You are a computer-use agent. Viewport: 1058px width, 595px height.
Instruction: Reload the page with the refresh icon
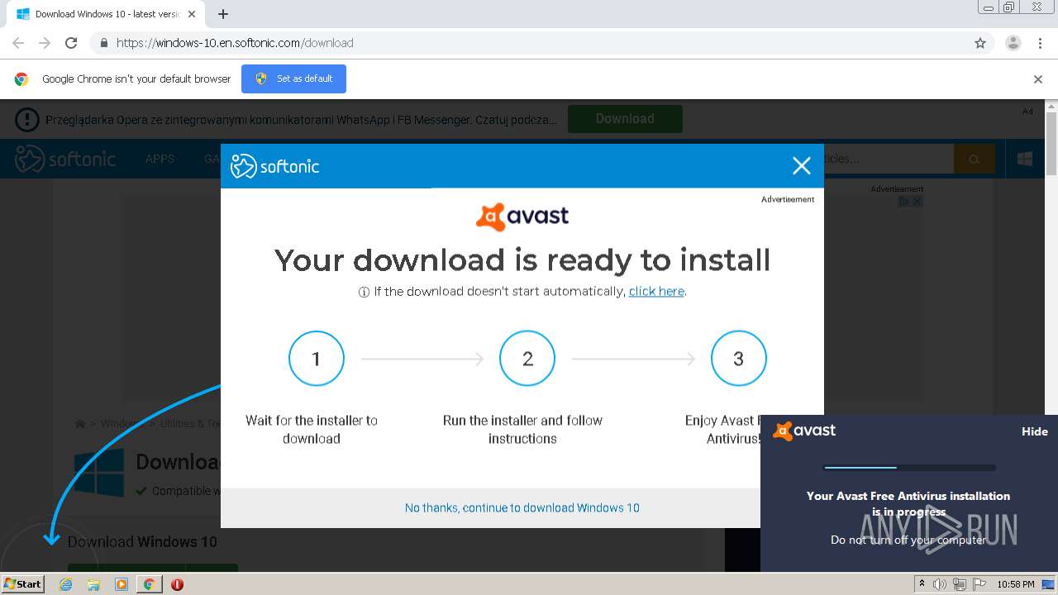pos(71,43)
